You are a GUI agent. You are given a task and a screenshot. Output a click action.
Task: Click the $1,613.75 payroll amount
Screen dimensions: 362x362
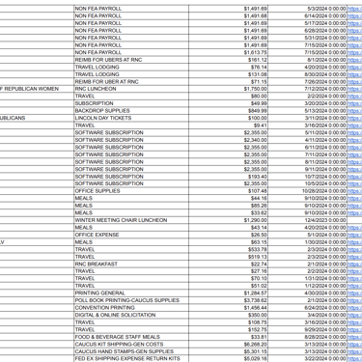pyautogui.click(x=228, y=52)
